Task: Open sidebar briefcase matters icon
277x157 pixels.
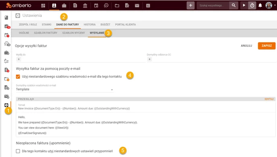Action: [6, 53]
